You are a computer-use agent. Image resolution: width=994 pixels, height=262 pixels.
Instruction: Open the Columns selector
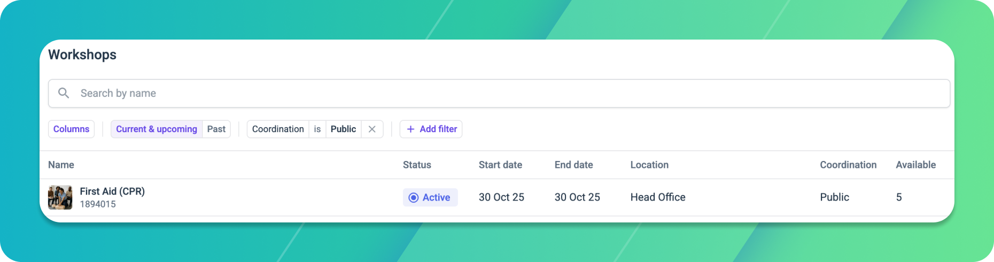pyautogui.click(x=71, y=129)
